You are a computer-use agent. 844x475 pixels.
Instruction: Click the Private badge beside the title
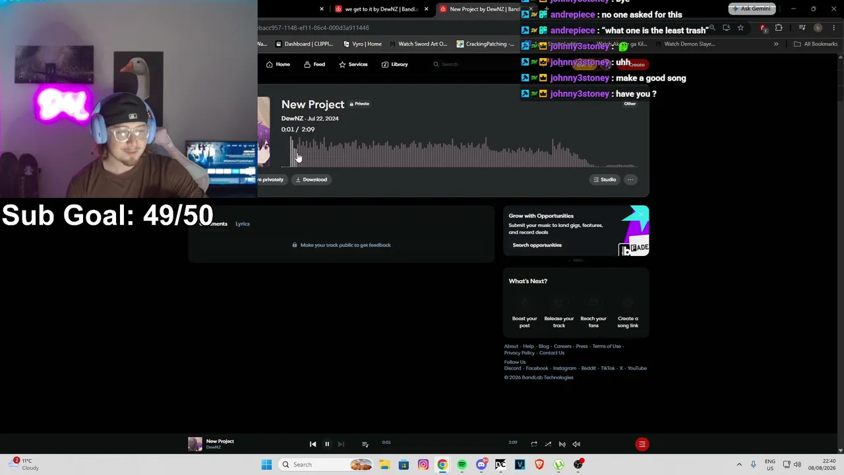[x=359, y=104]
